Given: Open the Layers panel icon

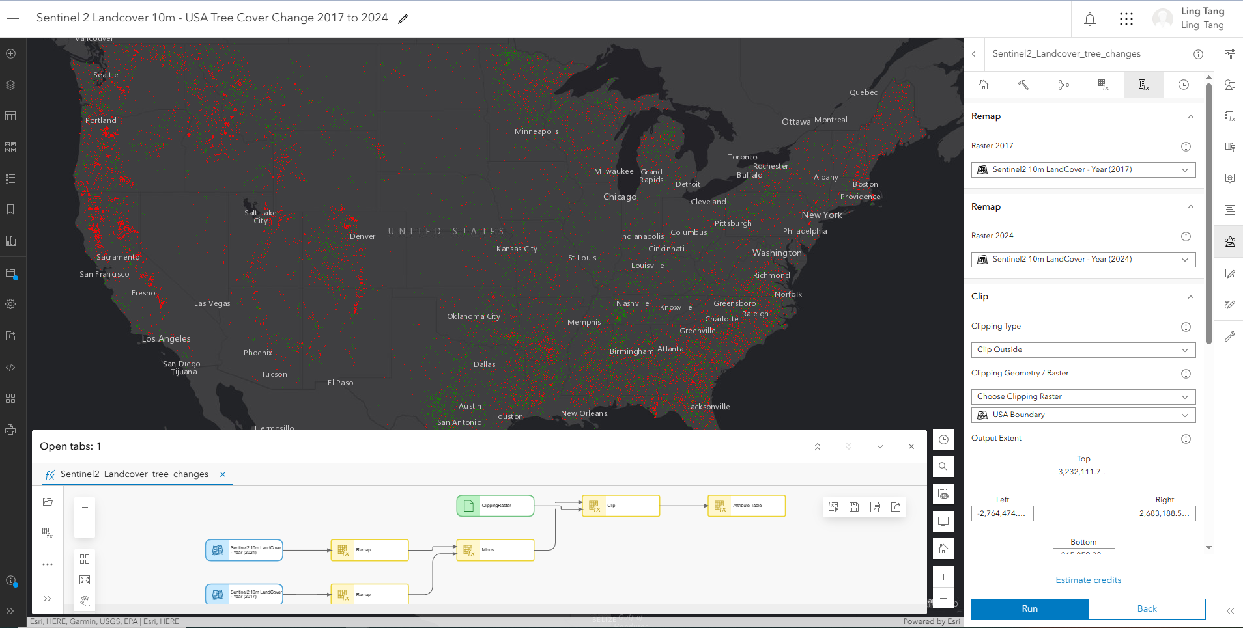Looking at the screenshot, I should pyautogui.click(x=10, y=85).
